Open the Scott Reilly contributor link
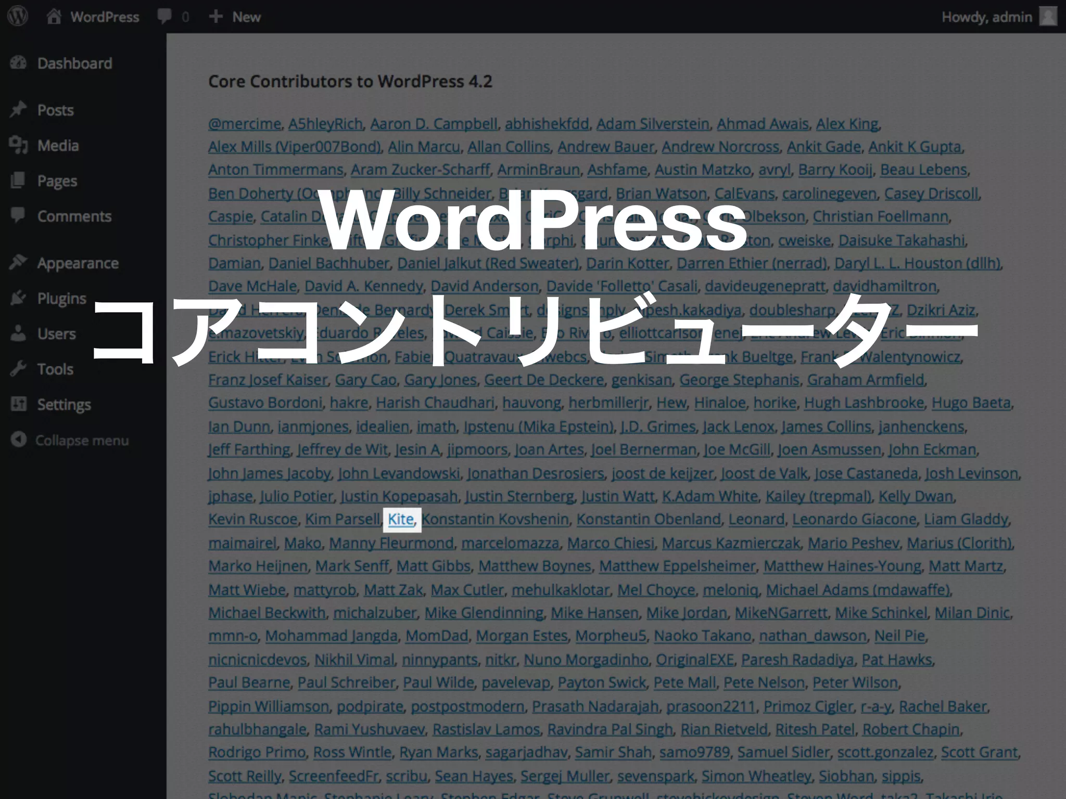This screenshot has width=1066, height=799. tap(245, 776)
